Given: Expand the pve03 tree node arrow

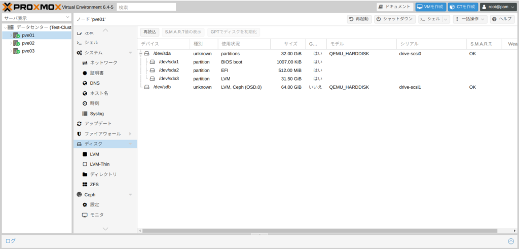Looking at the screenshot, I should coord(11,51).
